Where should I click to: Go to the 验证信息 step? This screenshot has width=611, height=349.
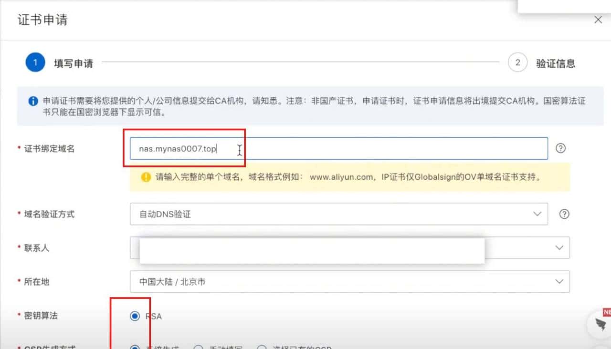tap(557, 62)
